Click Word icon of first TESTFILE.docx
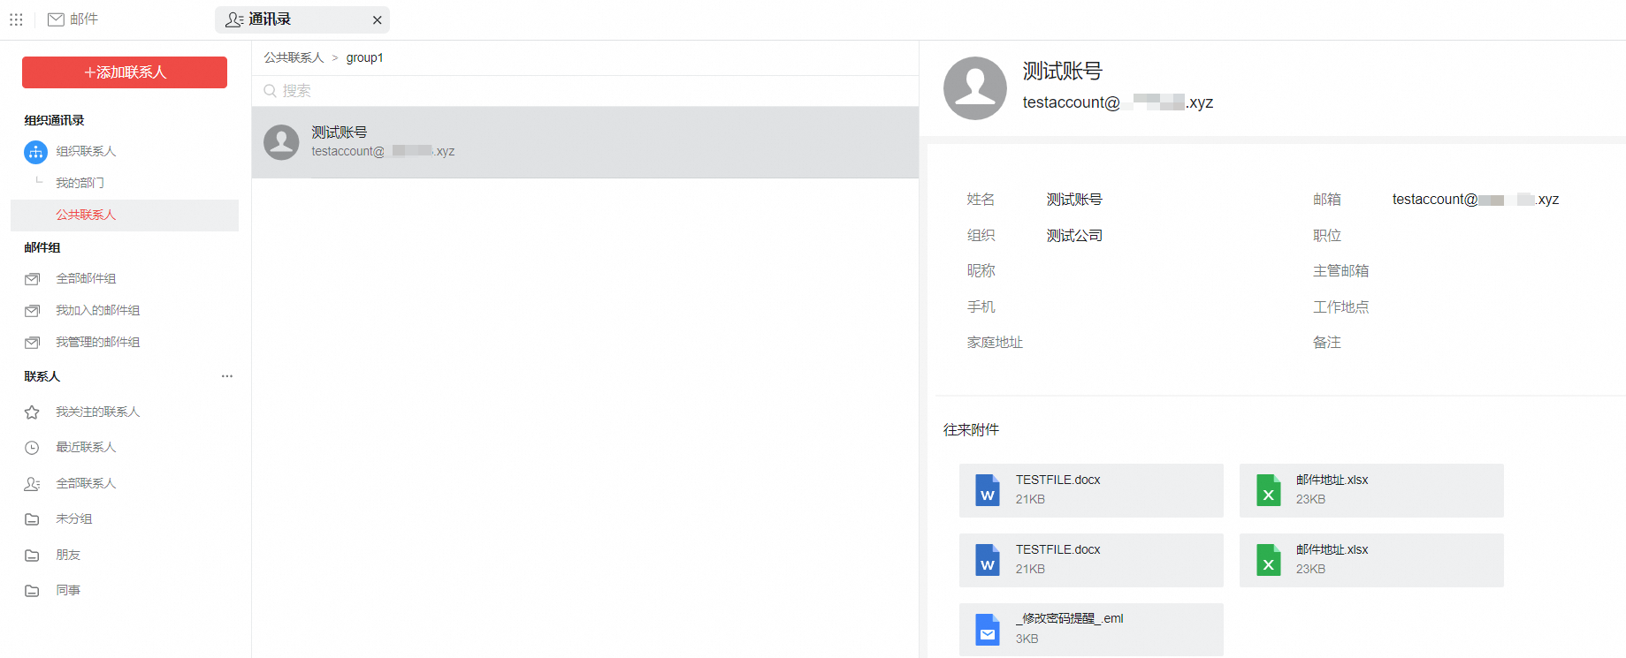Image resolution: width=1626 pixels, height=658 pixels. pyautogui.click(x=988, y=490)
